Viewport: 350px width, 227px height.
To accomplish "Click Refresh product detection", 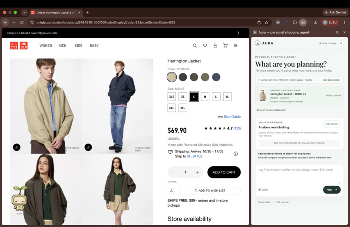I will (271, 110).
